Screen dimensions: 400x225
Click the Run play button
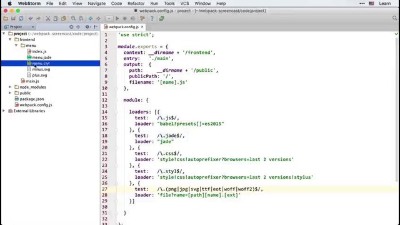click(117, 19)
